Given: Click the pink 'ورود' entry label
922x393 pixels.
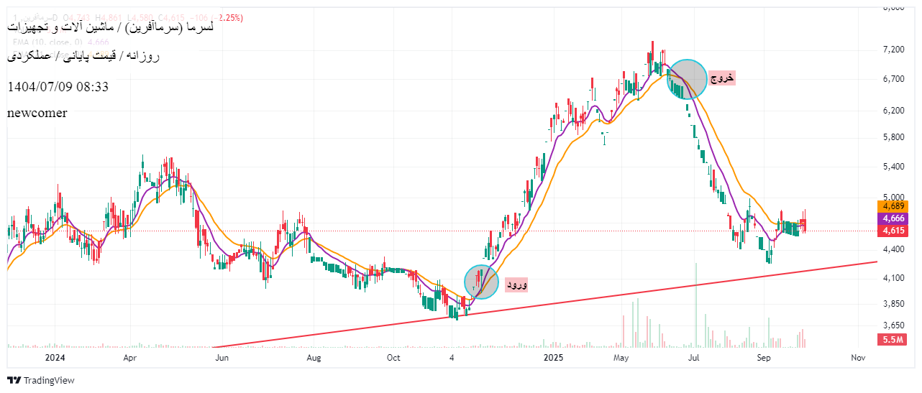Looking at the screenshot, I should tap(516, 285).
